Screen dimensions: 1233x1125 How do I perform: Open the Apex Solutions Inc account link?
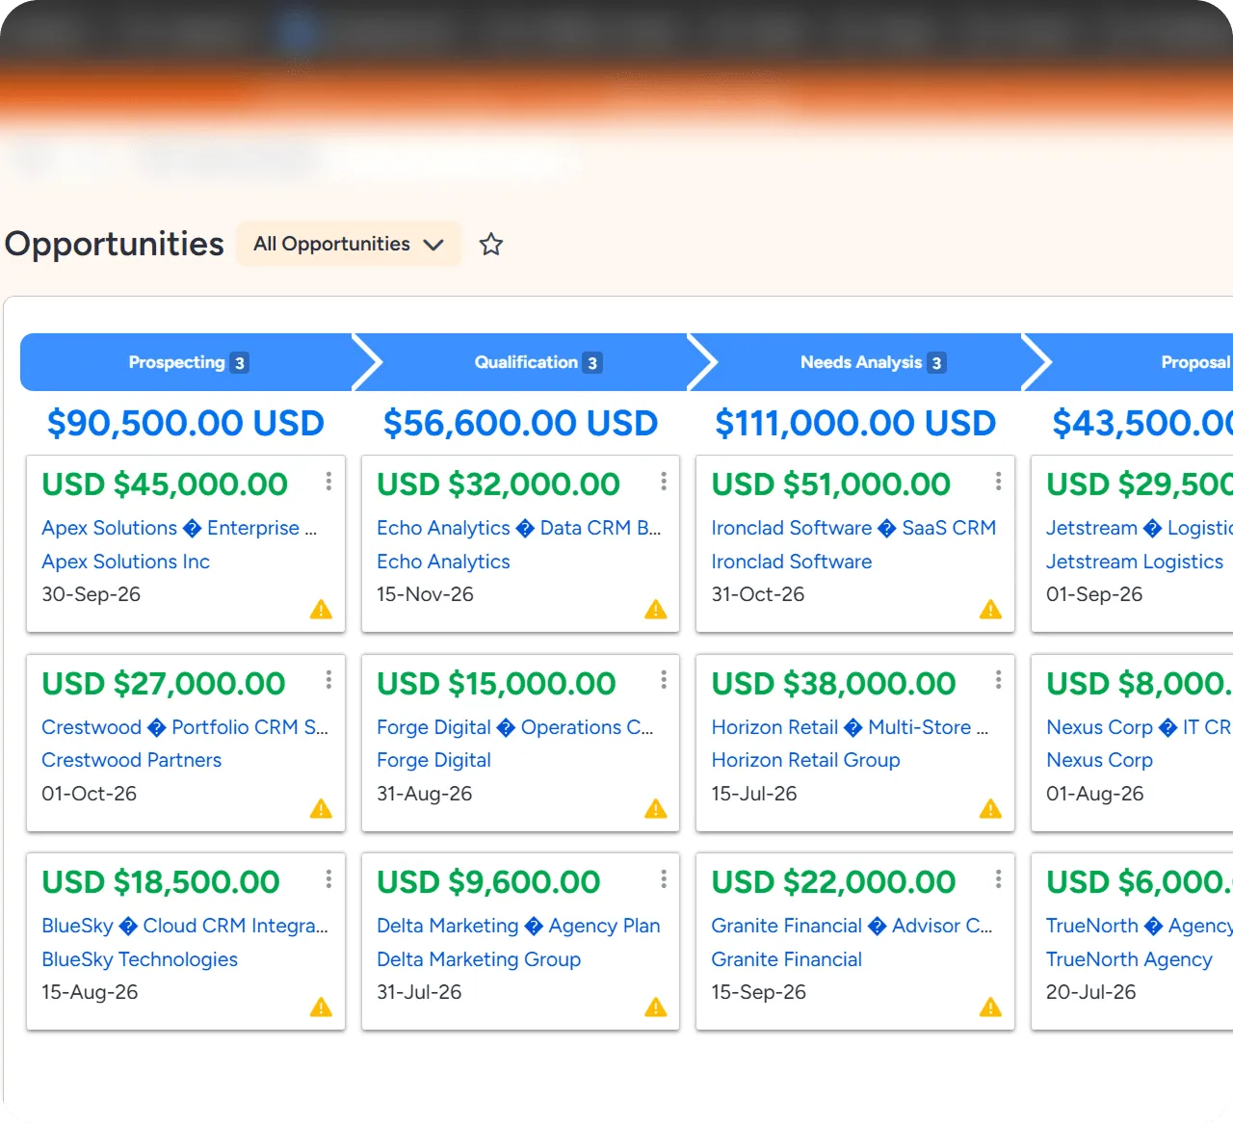[125, 562]
